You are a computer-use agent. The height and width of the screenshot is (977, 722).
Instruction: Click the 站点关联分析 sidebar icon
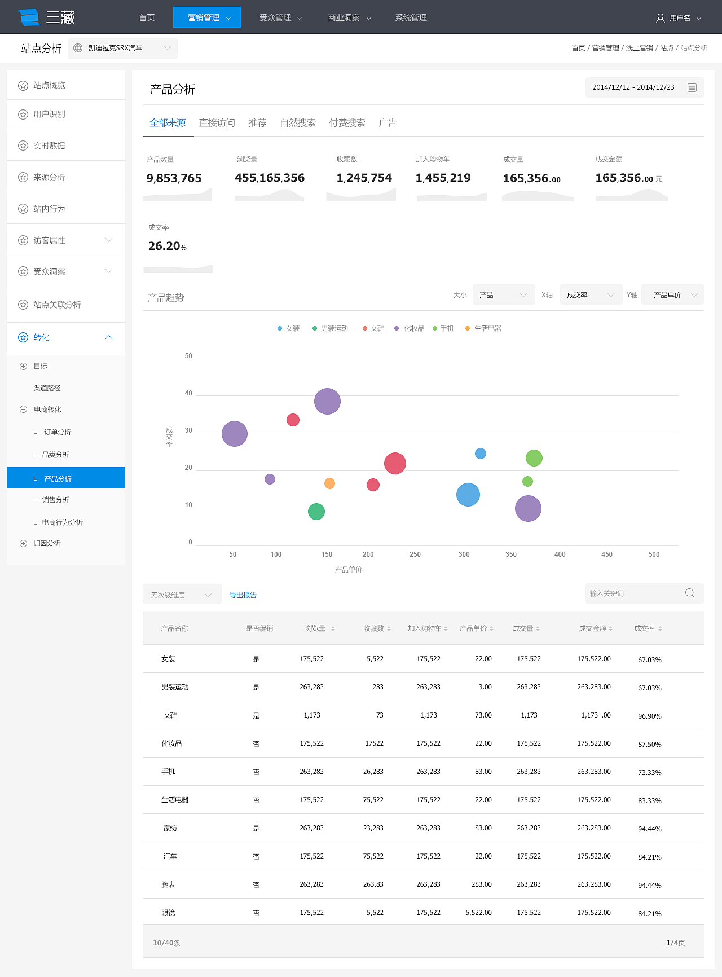(23, 305)
